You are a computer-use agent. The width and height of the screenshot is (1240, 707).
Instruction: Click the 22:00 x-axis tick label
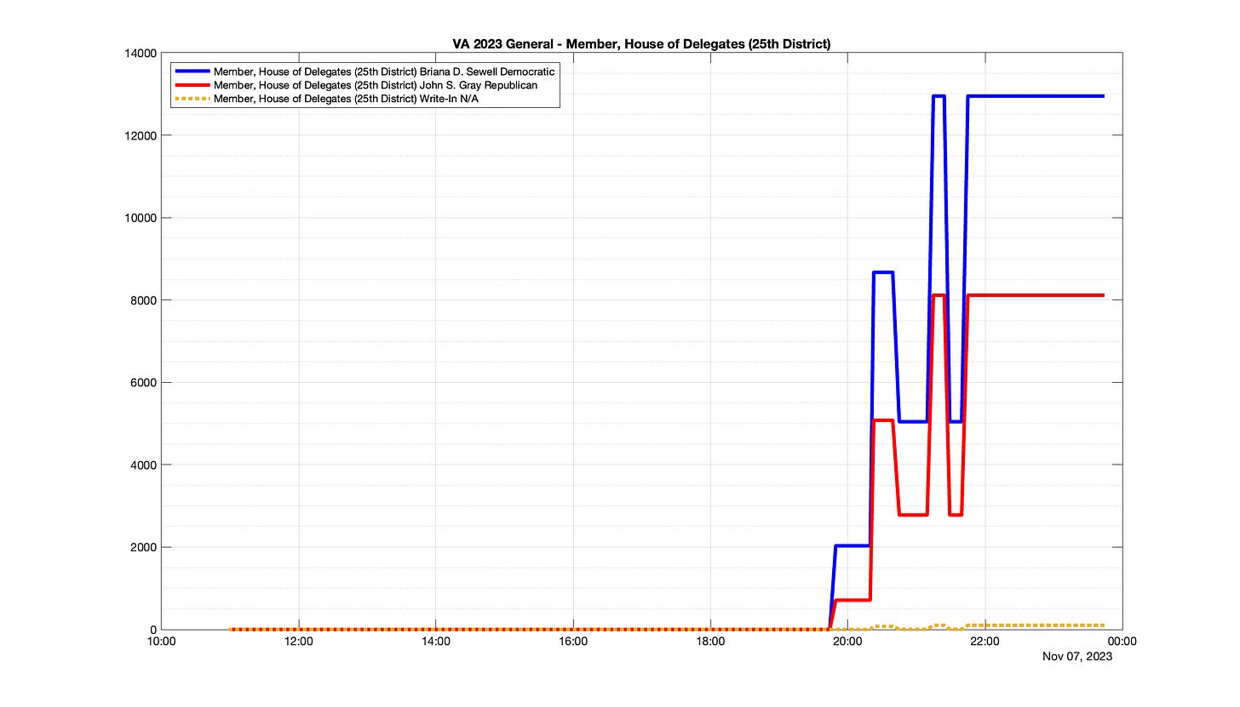[x=985, y=641]
